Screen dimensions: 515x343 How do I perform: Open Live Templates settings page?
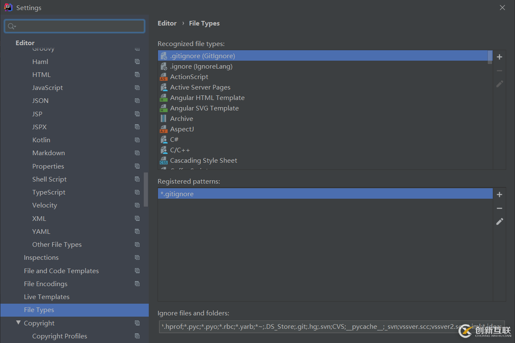(x=47, y=297)
